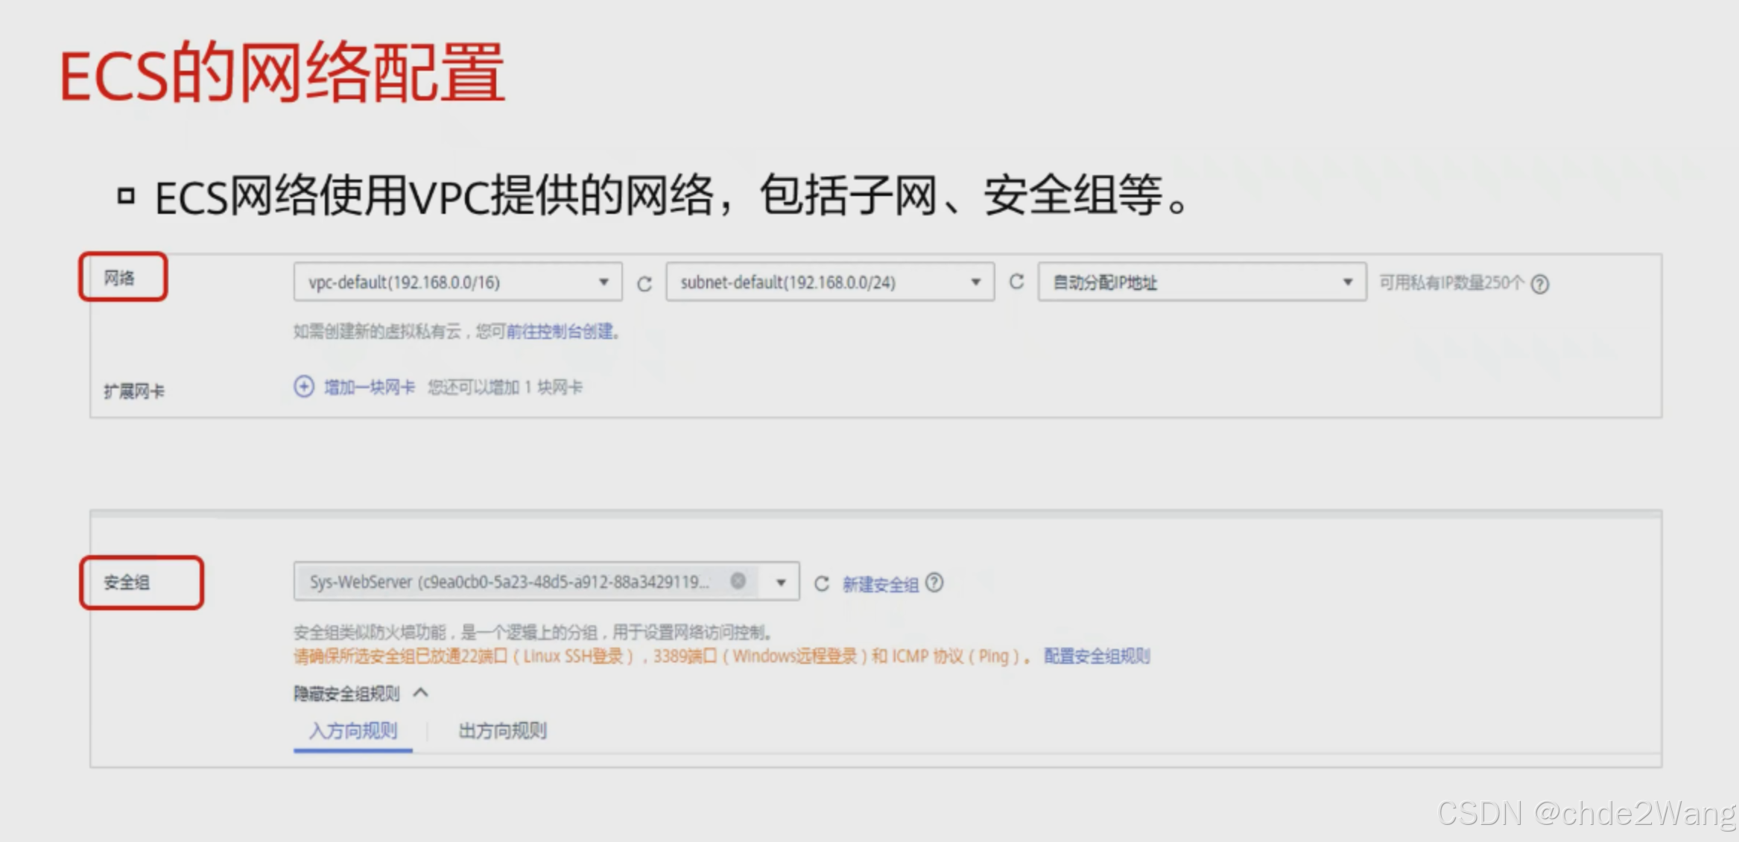Click the 新建安全组 link
Image resolution: width=1739 pixels, height=842 pixels.
pos(880,584)
